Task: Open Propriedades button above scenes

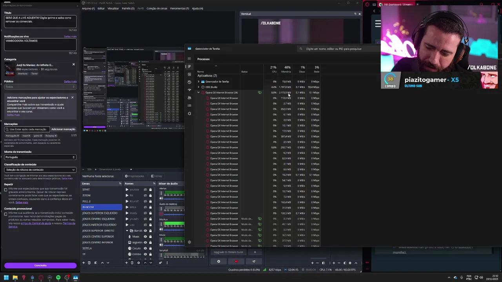Action: pos(135,176)
